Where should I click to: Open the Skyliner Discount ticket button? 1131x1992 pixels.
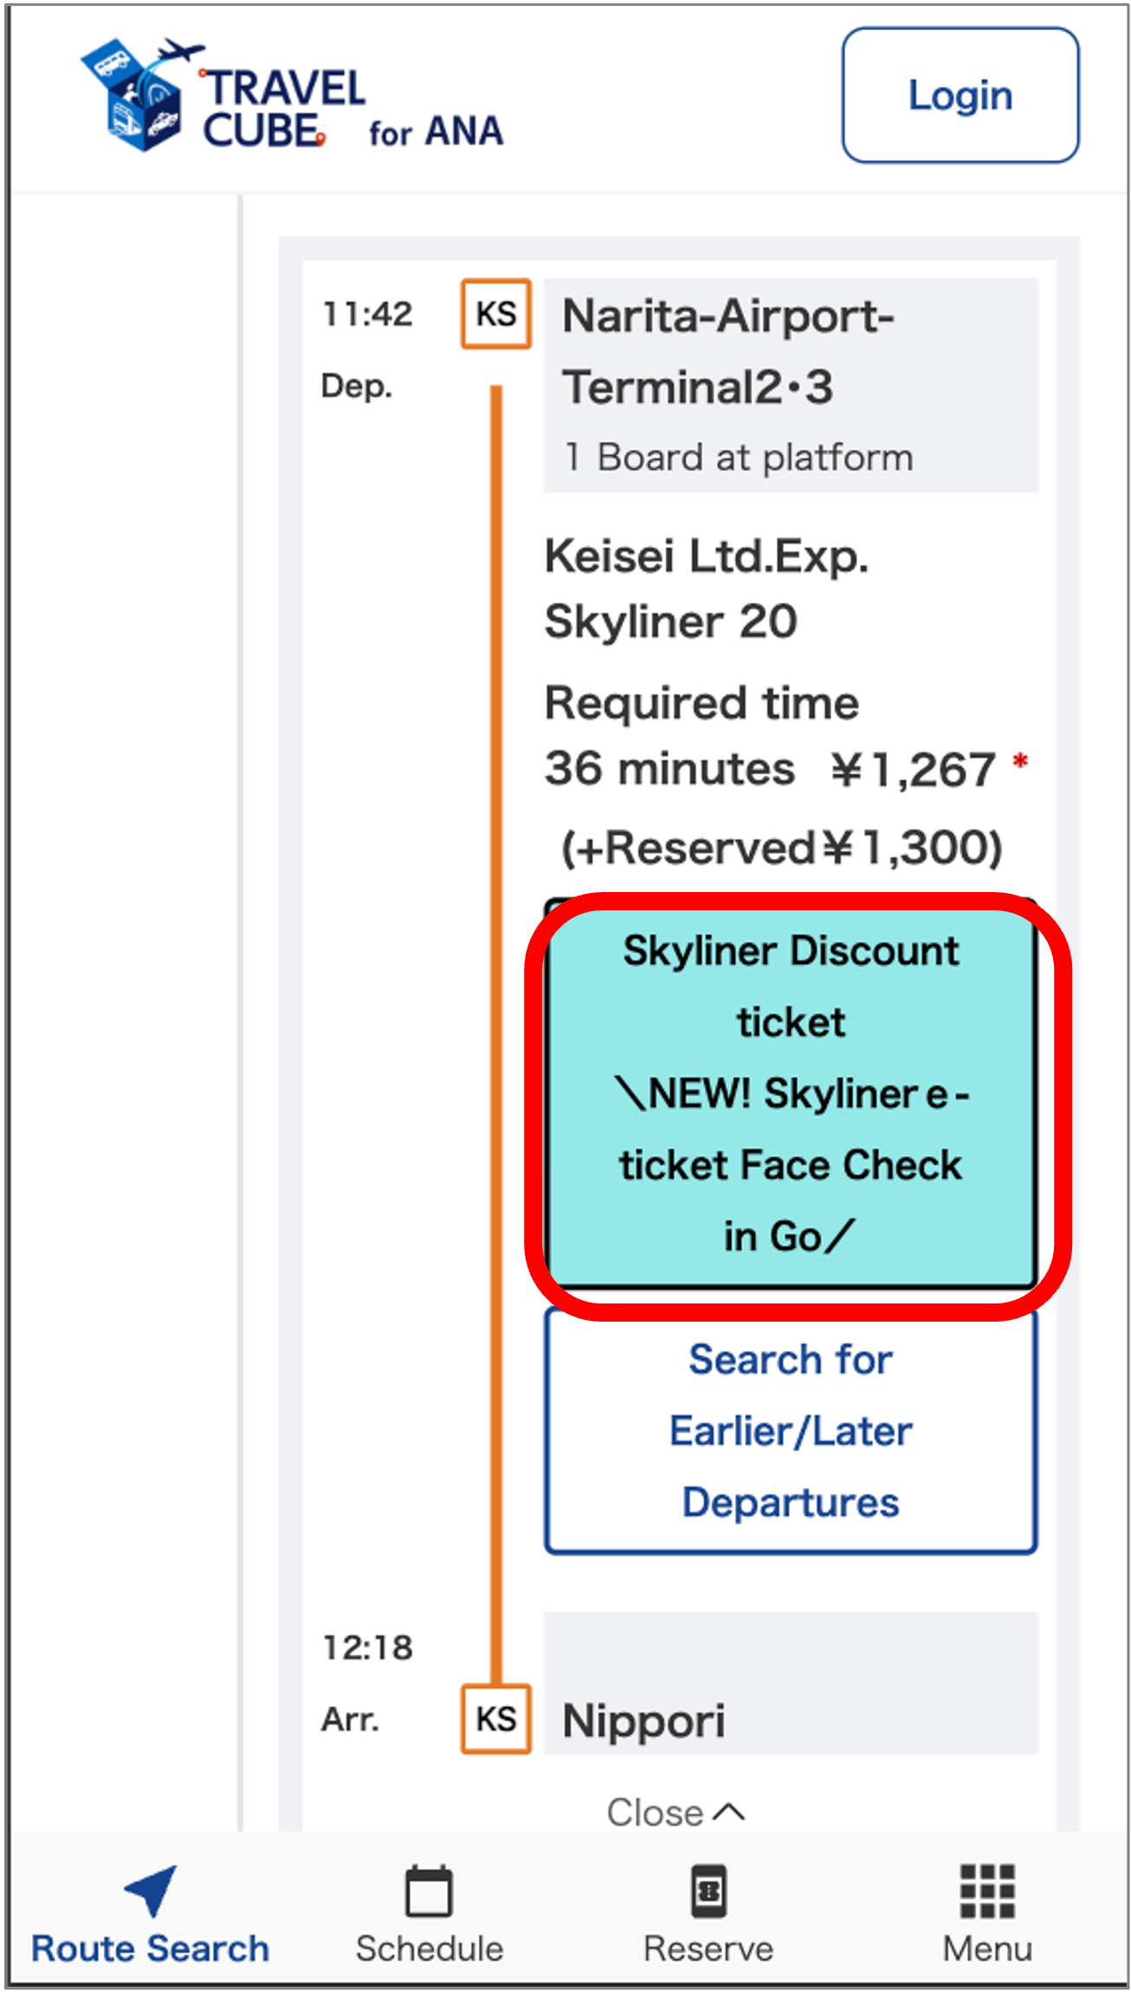click(791, 1095)
